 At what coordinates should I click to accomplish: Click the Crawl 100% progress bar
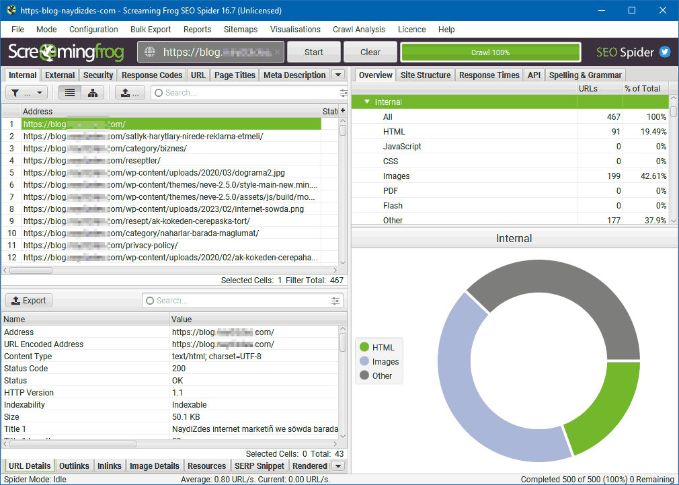coord(491,52)
